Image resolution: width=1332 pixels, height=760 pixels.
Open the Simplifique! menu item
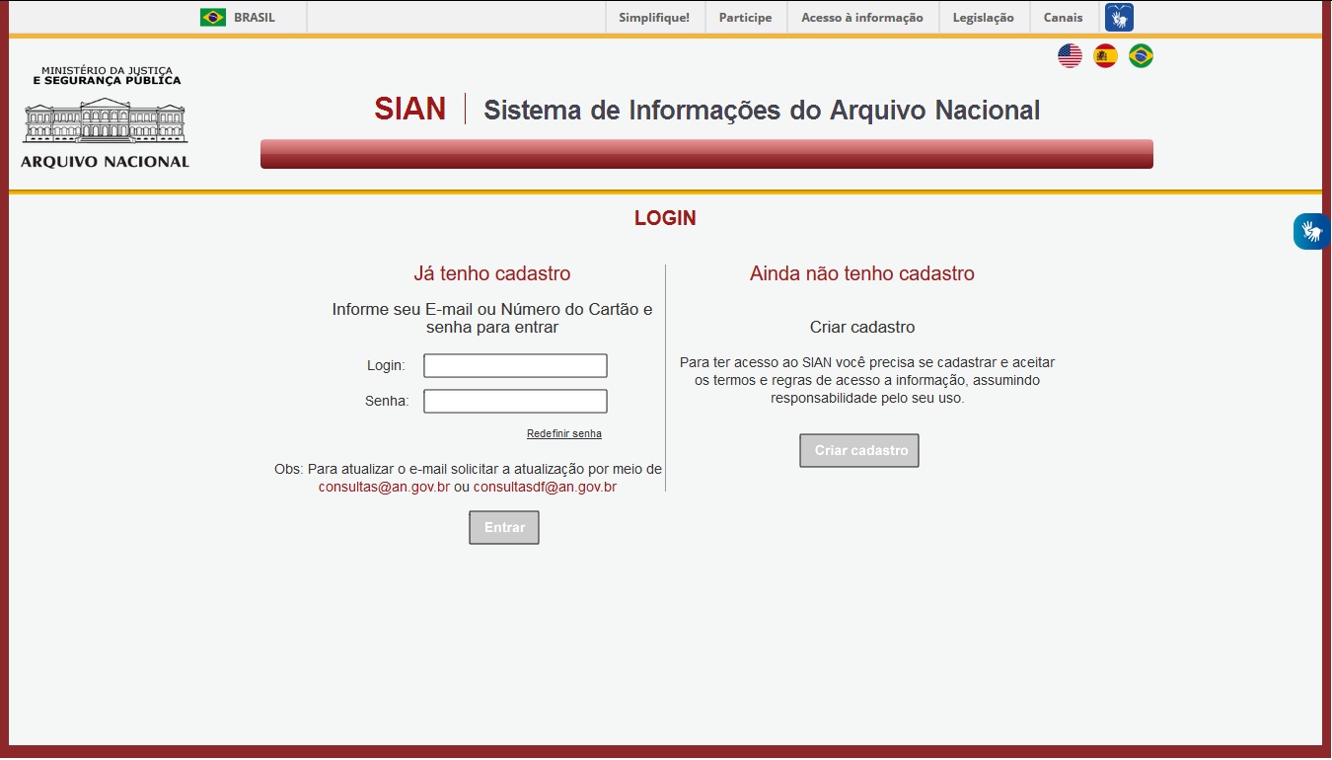coord(654,18)
